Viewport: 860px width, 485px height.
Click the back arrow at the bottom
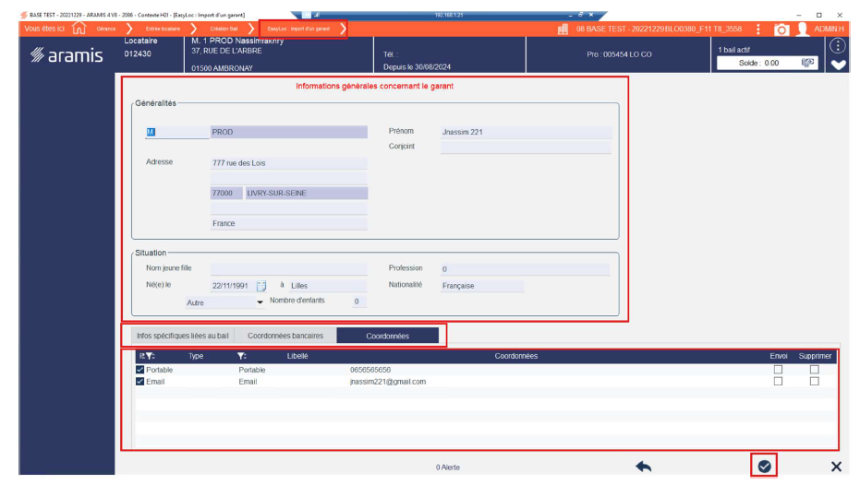pos(644,467)
